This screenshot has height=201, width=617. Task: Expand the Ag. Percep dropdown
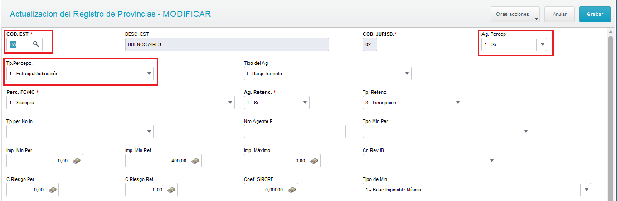coord(542,44)
